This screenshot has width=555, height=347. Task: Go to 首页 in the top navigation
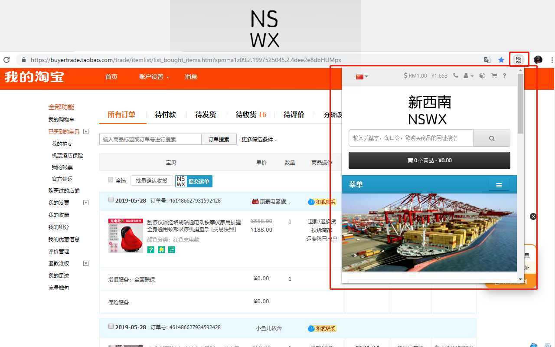click(x=111, y=77)
